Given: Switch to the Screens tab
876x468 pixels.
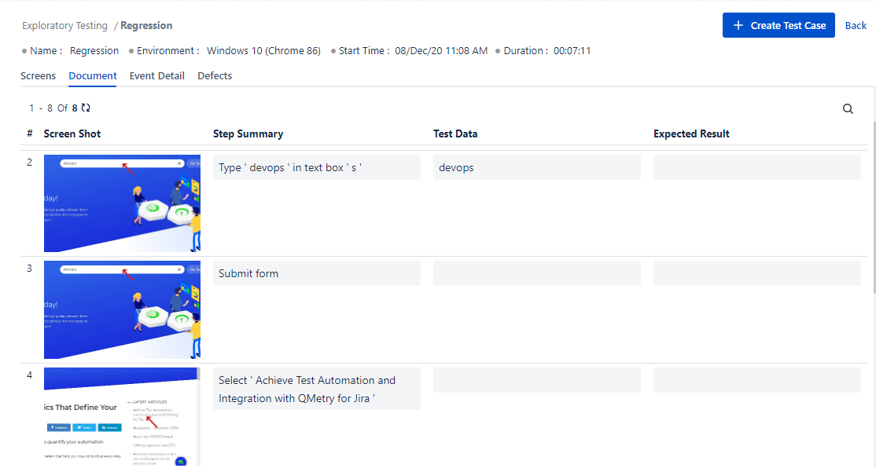Looking at the screenshot, I should point(38,75).
